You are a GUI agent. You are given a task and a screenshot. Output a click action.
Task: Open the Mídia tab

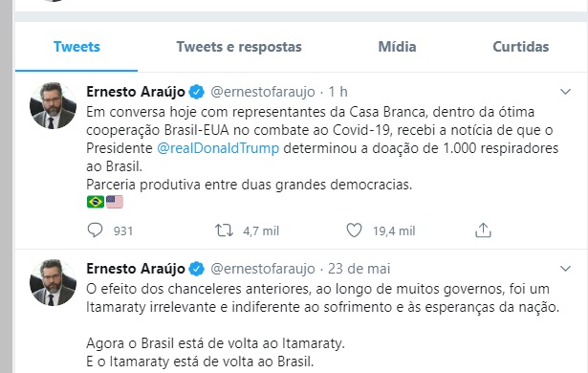tap(397, 47)
